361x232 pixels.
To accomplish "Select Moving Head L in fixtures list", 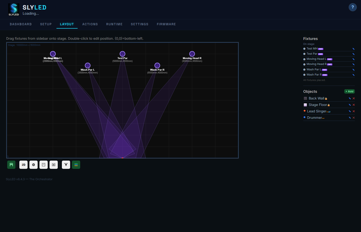I will (316, 59).
